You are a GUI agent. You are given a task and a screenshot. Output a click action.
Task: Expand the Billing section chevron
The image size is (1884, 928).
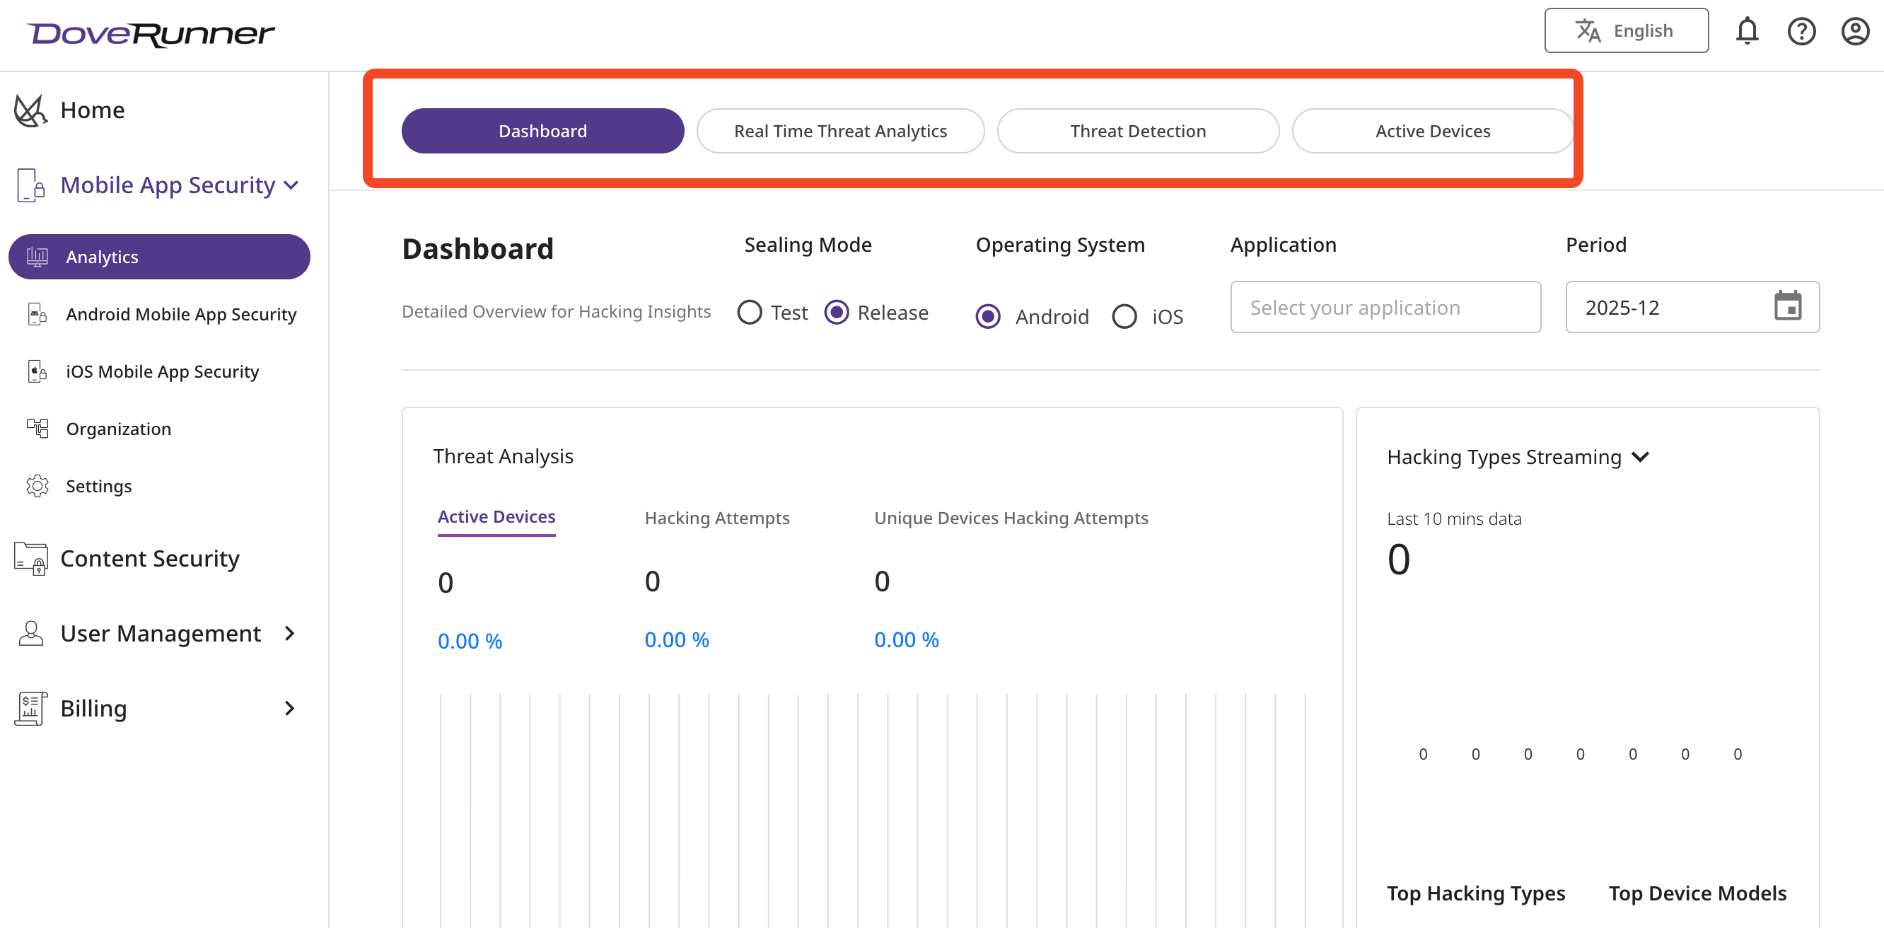click(x=290, y=708)
